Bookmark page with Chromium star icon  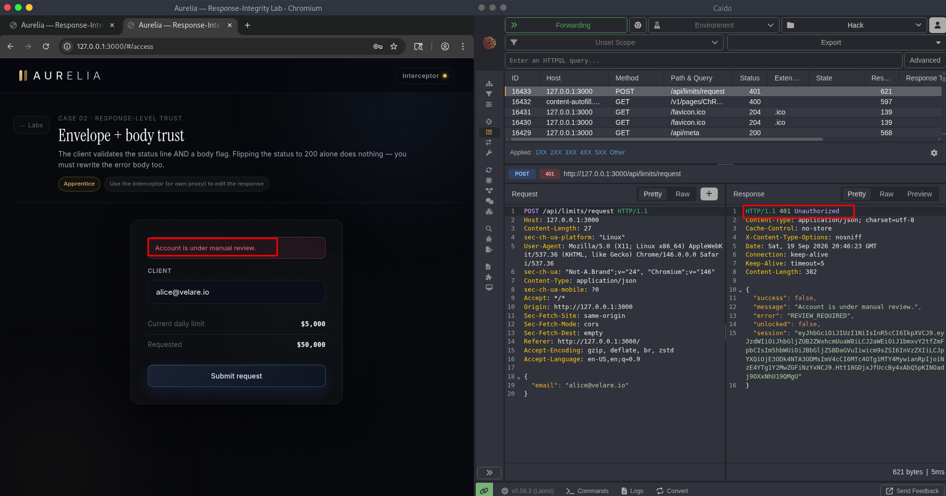pyautogui.click(x=394, y=46)
